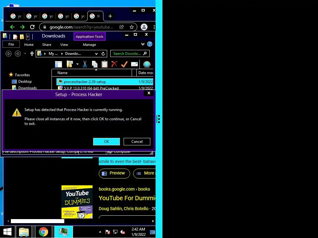Click the Properties quick access icon
Screen dimensions: 318x238
15,37
